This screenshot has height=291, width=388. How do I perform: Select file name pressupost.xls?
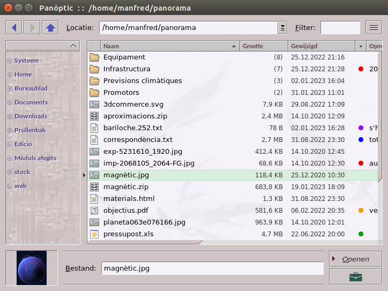pos(129,234)
